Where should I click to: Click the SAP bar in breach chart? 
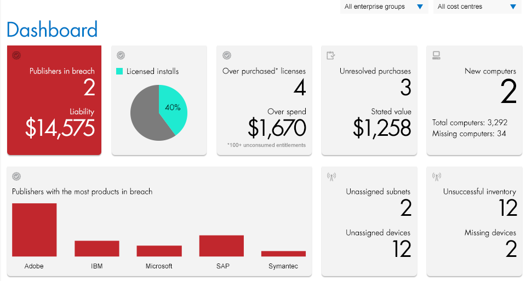[x=221, y=246]
